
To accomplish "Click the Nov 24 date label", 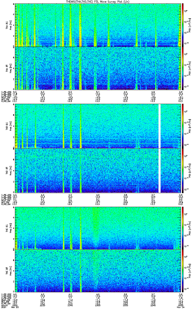I will click(181, 307).
